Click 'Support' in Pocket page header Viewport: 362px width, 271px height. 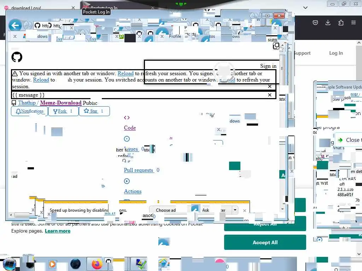pyautogui.click(x=302, y=53)
